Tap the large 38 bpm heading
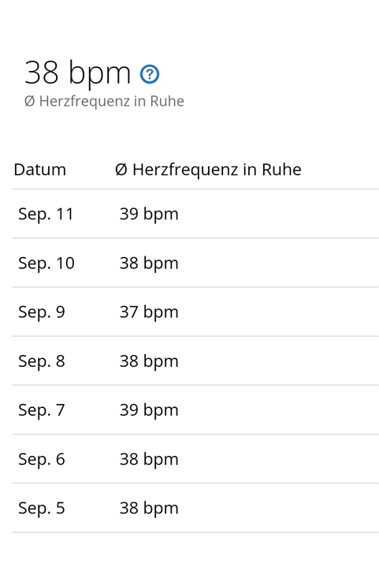The width and height of the screenshot is (379, 568). [77, 73]
